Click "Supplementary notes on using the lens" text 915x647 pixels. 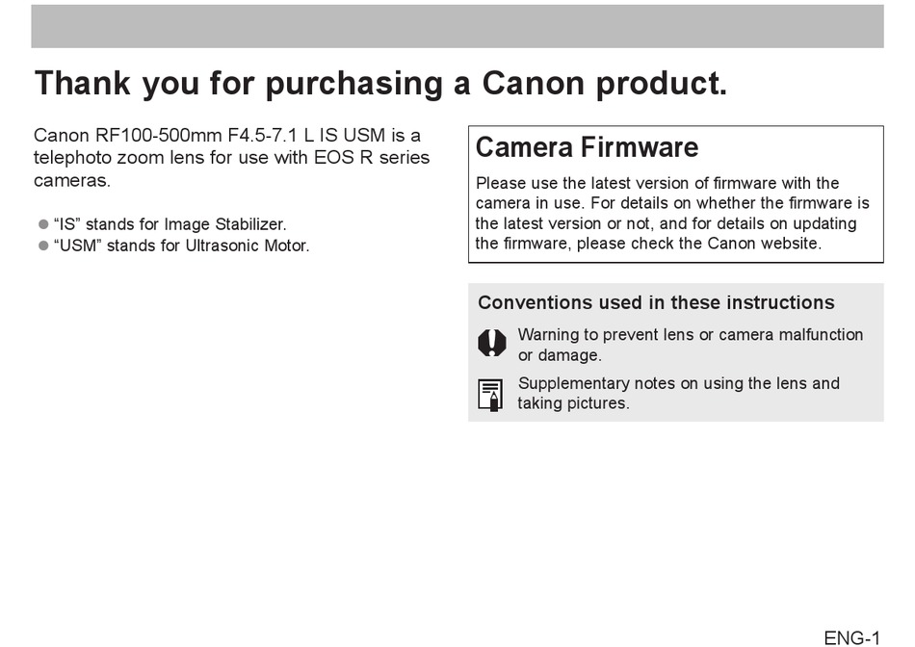(678, 383)
